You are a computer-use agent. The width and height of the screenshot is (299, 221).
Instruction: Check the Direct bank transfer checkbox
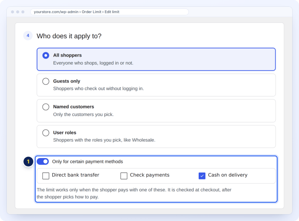pyautogui.click(x=46, y=176)
